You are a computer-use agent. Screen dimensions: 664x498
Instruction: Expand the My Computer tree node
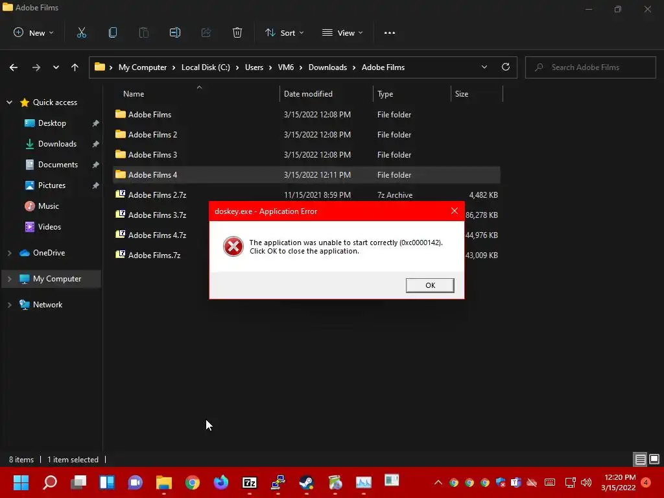[x=9, y=279]
